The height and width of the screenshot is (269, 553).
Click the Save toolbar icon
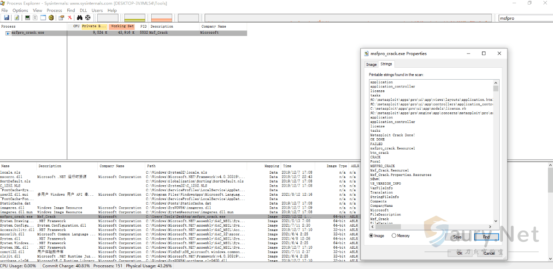point(6,18)
